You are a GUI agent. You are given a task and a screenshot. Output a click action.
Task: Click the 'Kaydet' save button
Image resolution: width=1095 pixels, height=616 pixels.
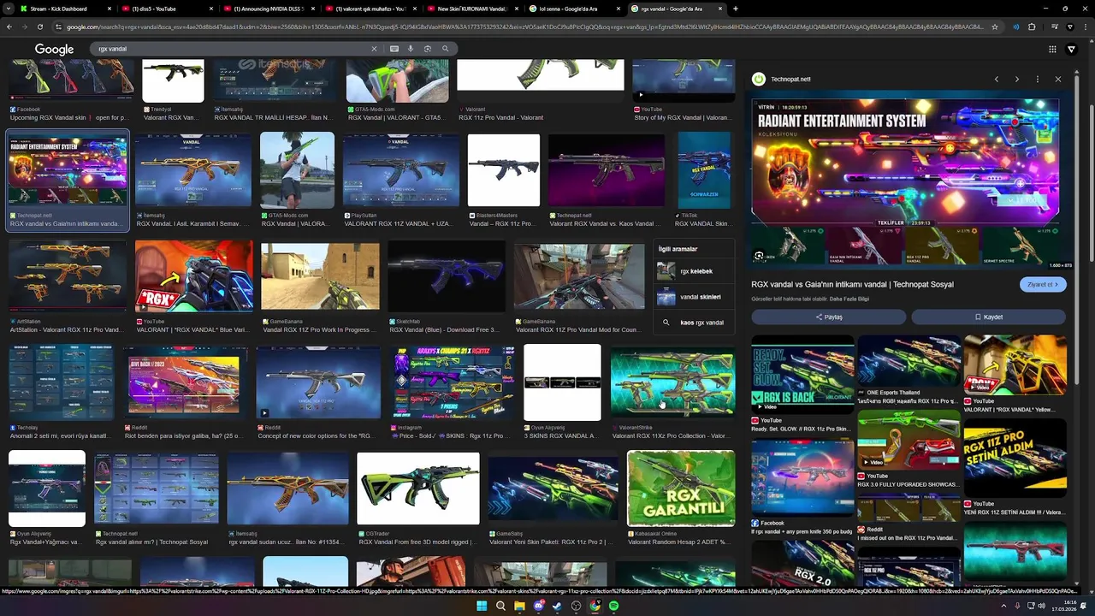click(x=988, y=317)
